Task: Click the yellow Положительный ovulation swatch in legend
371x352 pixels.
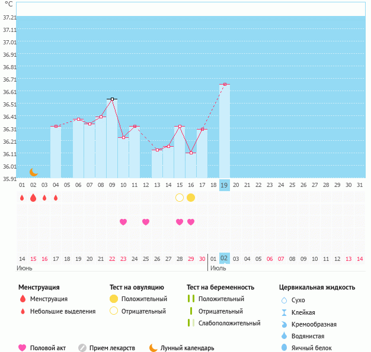Action: 114,299
